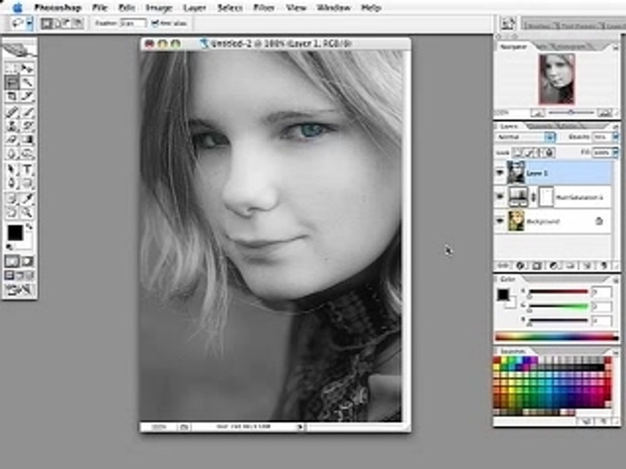This screenshot has width=626, height=469.
Task: Click the color spectrum ramp in Color panel
Action: (556, 337)
